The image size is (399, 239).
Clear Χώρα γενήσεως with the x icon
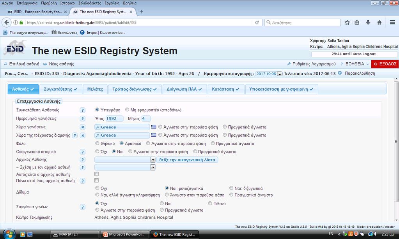click(x=82, y=127)
